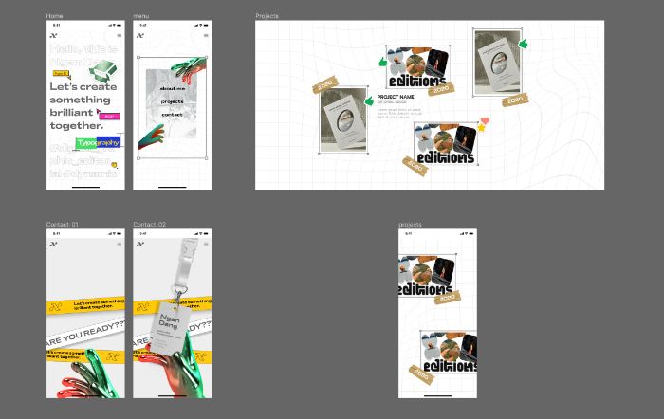
Task: Select the upper yellow tape in Contact 01
Action: [85, 304]
